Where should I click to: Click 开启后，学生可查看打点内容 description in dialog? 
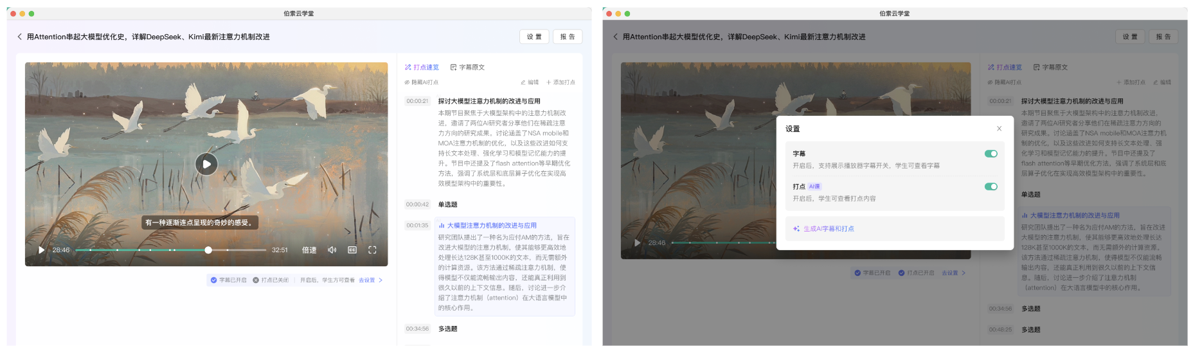point(834,199)
